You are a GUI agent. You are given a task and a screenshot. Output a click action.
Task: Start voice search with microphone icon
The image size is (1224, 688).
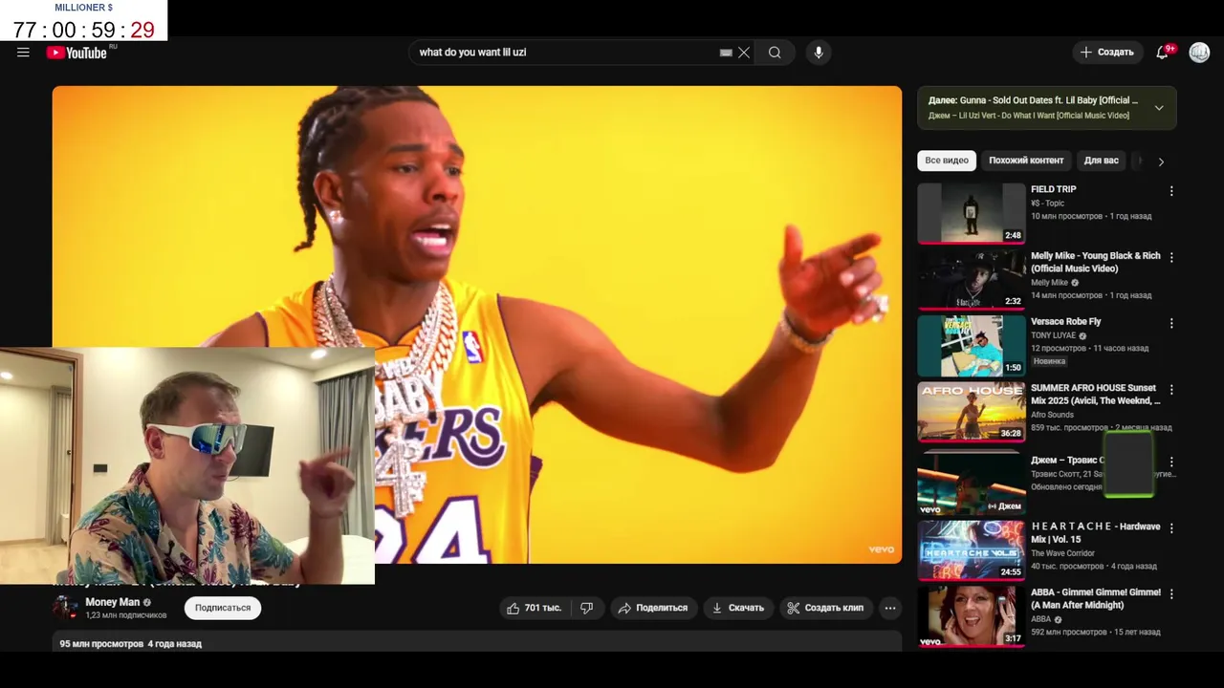(x=819, y=53)
